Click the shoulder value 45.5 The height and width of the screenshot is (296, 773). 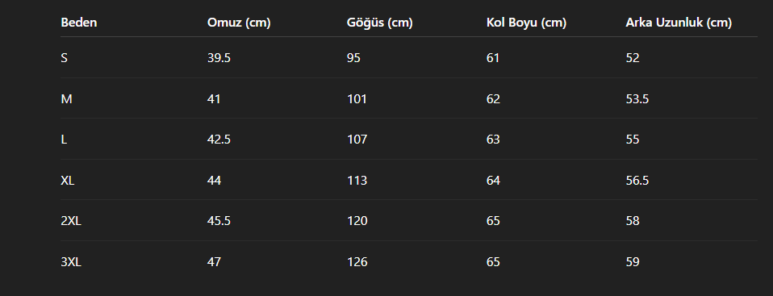click(x=219, y=221)
